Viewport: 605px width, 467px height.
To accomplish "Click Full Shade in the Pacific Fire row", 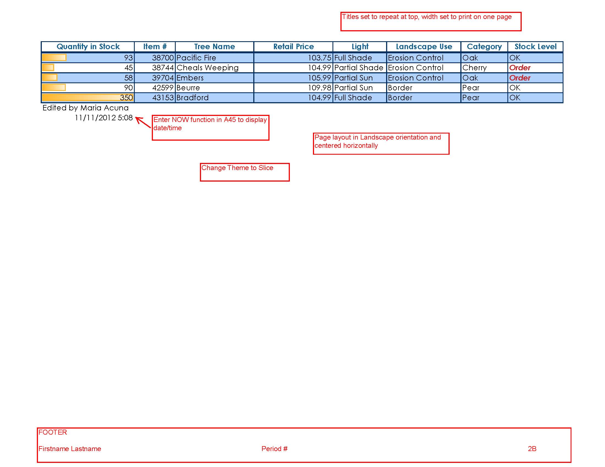I will pyautogui.click(x=360, y=58).
